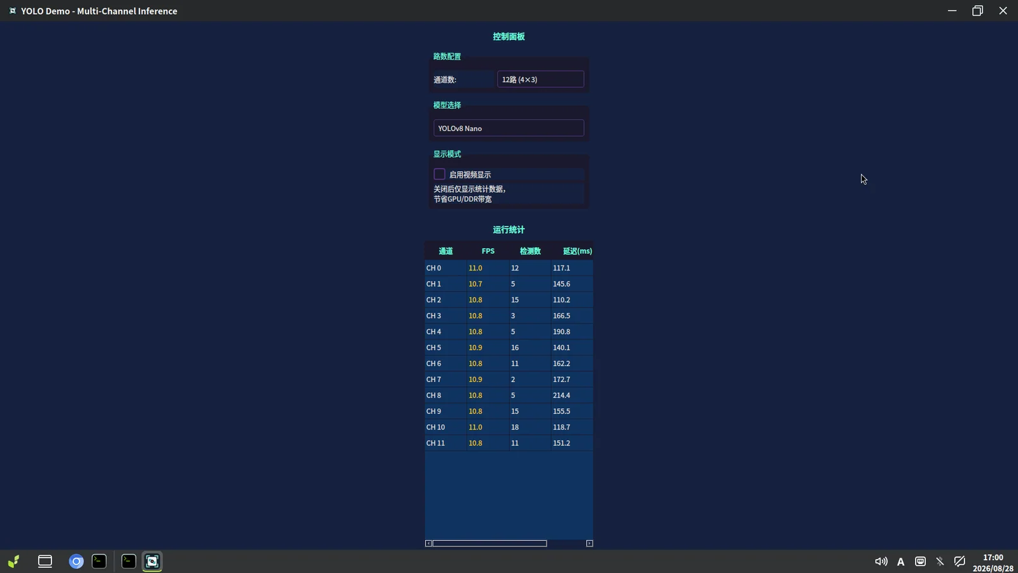Click the horizontal scrollbar handle under table

490,544
